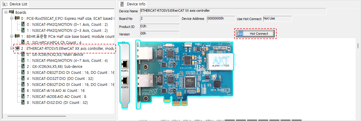Select N3ECAT-PM4Q MOTION 4~7 Axis row

[x=67, y=61]
